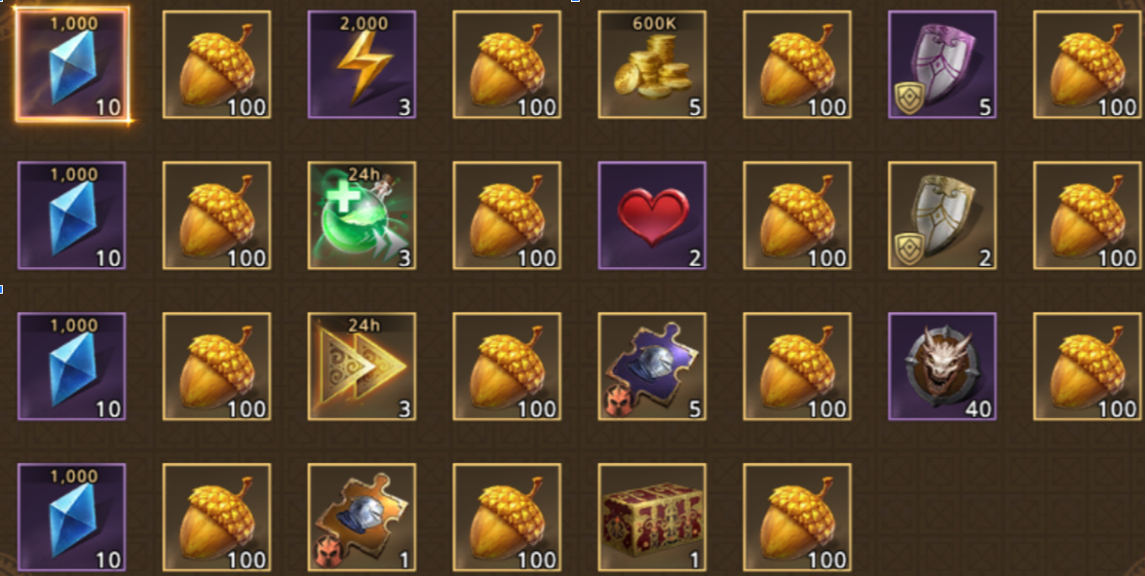Select the golden acorn right of the red heart
This screenshot has width=1145, height=576.
tap(797, 216)
